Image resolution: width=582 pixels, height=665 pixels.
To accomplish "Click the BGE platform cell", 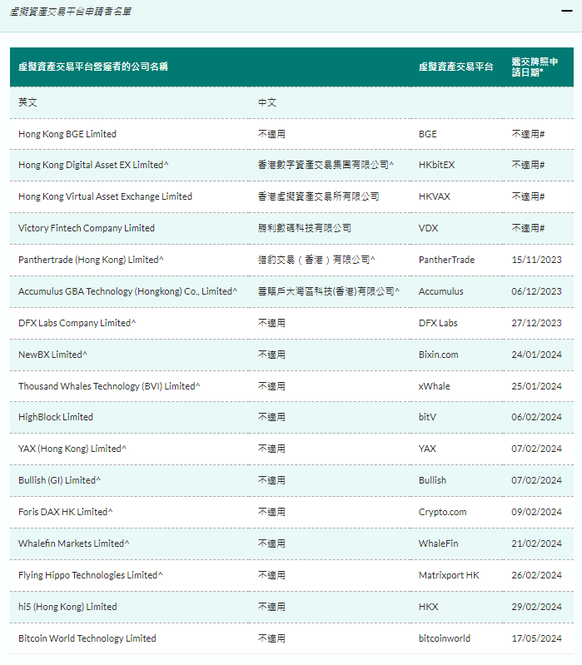I will [x=428, y=134].
